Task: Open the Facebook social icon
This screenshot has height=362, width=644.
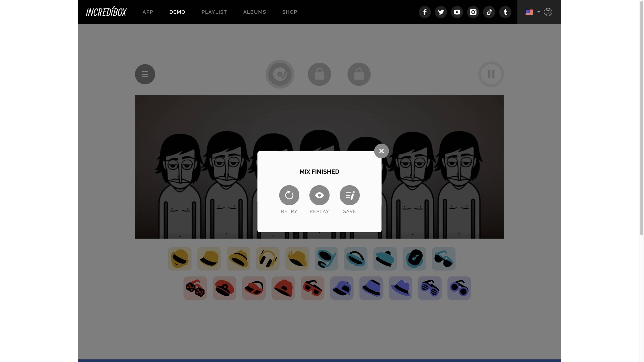Action: (425, 12)
